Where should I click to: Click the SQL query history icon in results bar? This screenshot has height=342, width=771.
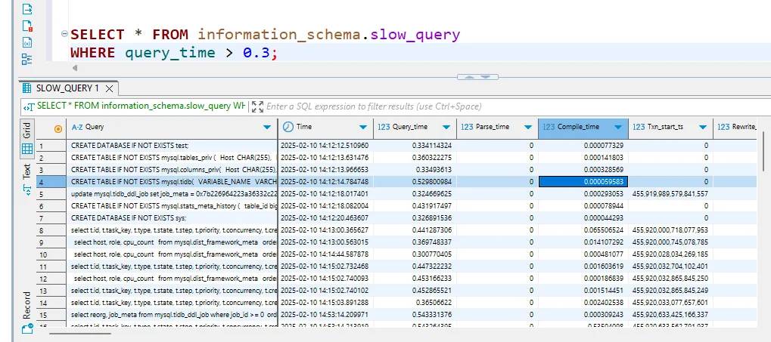27,106
